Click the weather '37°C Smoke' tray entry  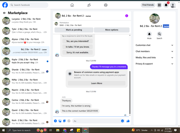click(140, 130)
